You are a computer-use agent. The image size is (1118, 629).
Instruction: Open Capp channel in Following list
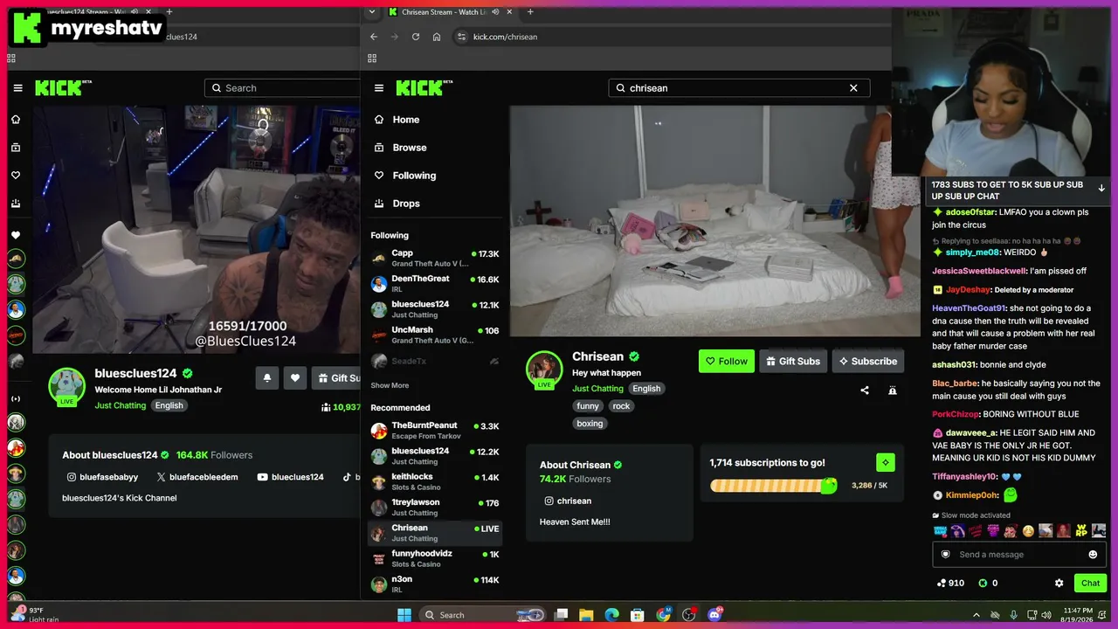click(x=435, y=259)
